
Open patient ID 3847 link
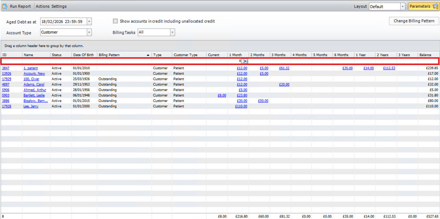(x=6, y=68)
